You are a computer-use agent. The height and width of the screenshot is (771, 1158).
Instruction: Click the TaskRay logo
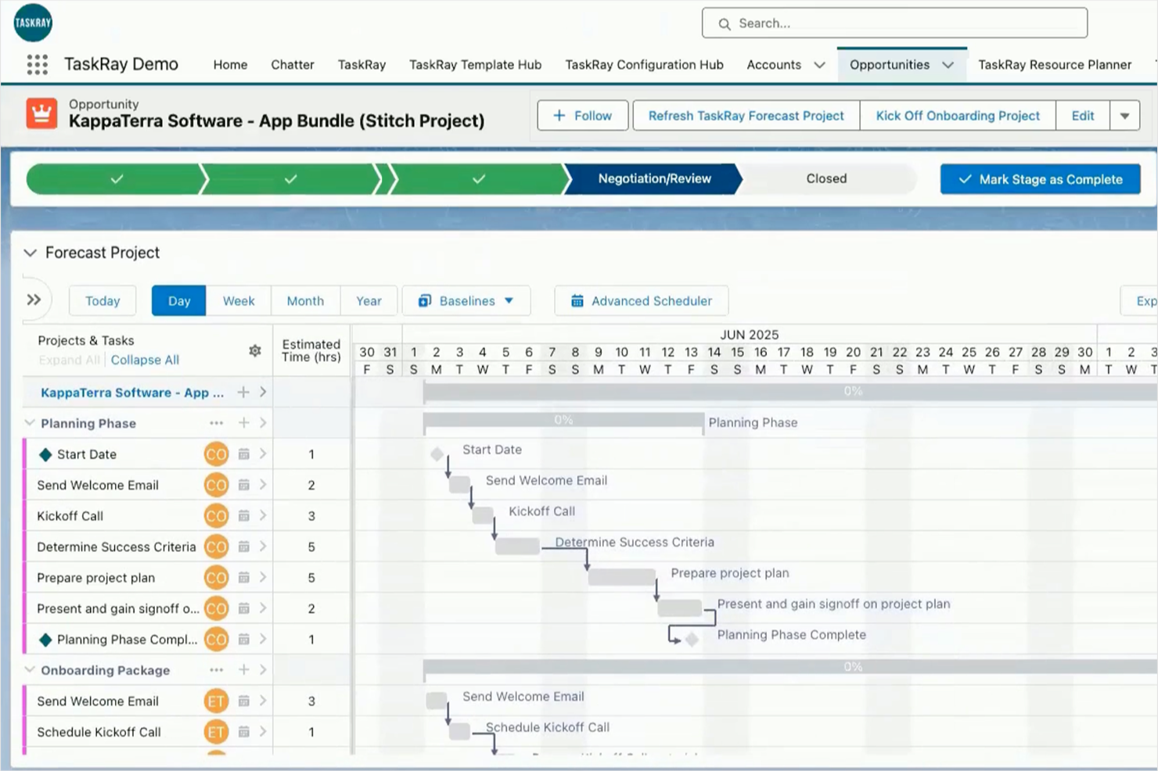click(33, 23)
